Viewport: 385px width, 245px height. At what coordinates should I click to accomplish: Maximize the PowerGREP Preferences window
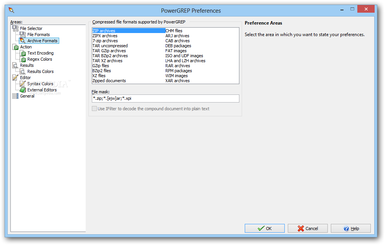(x=352, y=9)
